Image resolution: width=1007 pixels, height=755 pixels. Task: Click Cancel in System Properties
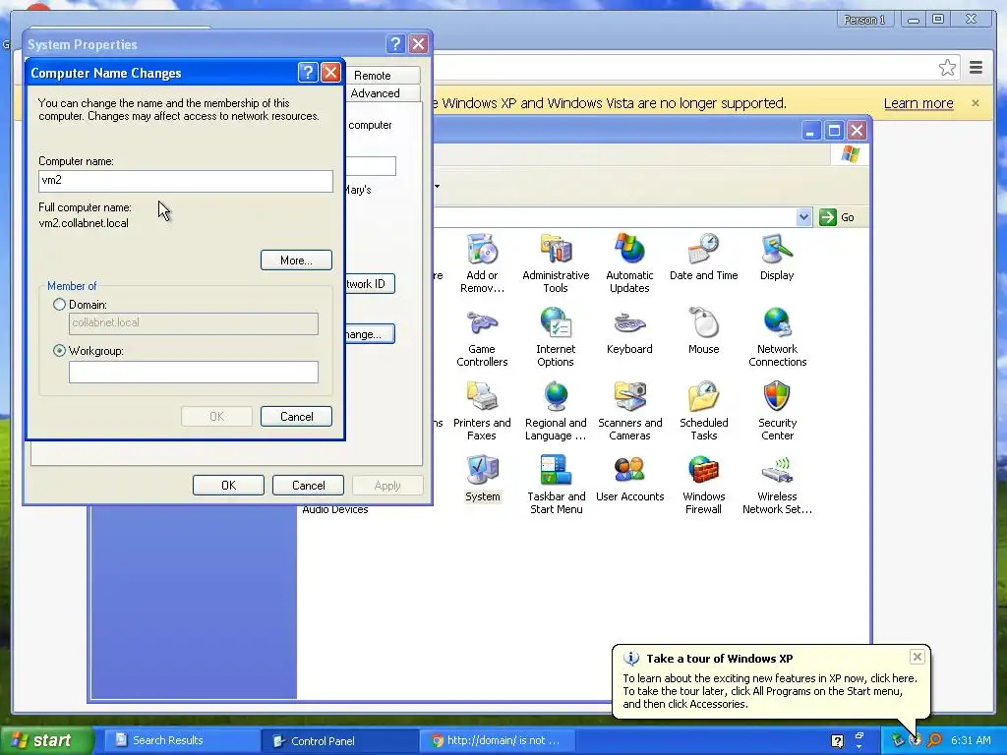click(x=308, y=486)
